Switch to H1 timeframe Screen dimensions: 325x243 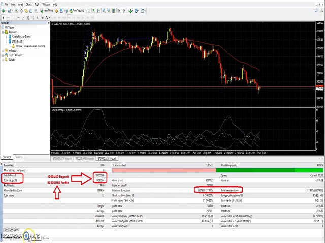click(x=74, y=18)
